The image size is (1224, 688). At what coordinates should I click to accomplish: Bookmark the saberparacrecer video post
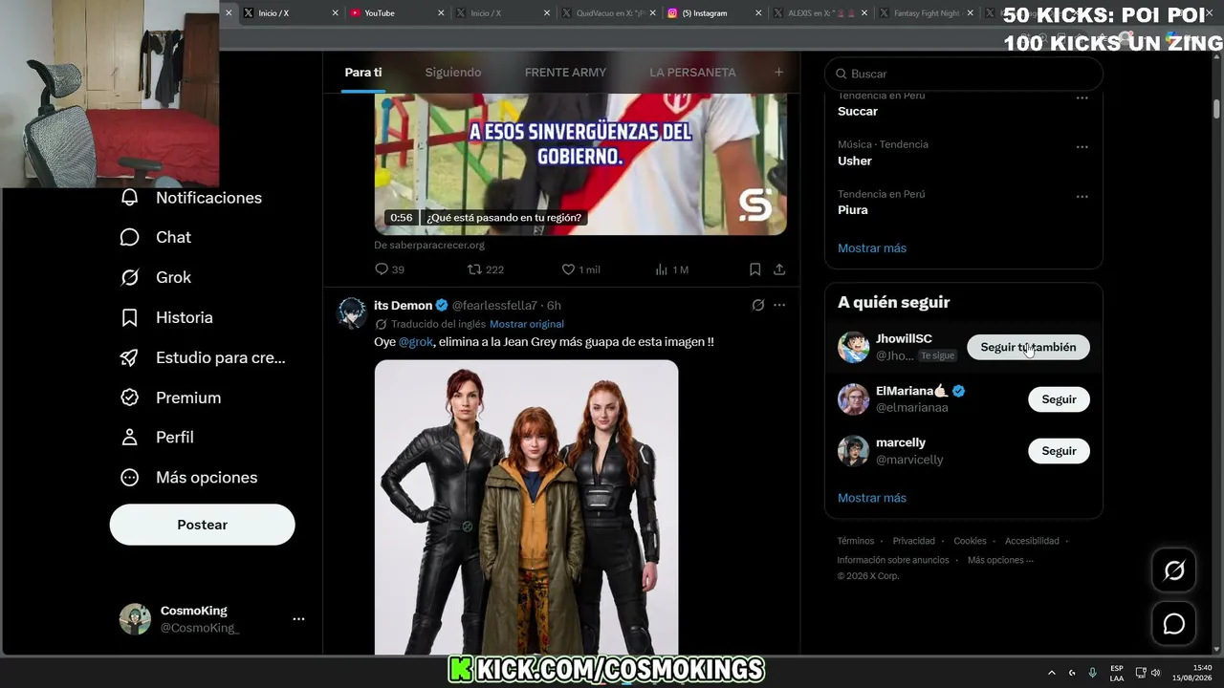(x=754, y=269)
